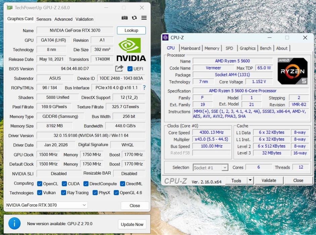
Task: Click the Resizable BAR Disabled value
Action: [129, 174]
